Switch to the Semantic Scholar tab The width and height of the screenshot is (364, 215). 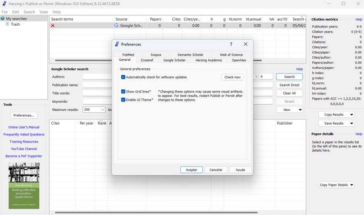191,55
